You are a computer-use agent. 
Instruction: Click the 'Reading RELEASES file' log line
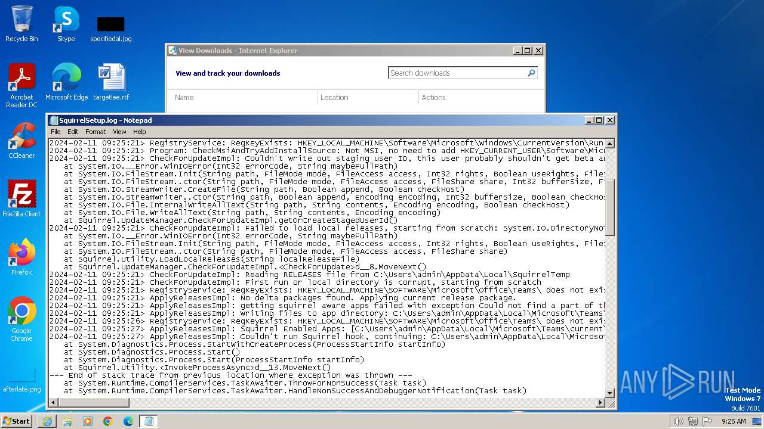(309, 275)
